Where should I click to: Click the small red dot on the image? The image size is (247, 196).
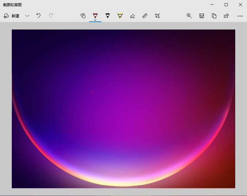(x=93, y=93)
